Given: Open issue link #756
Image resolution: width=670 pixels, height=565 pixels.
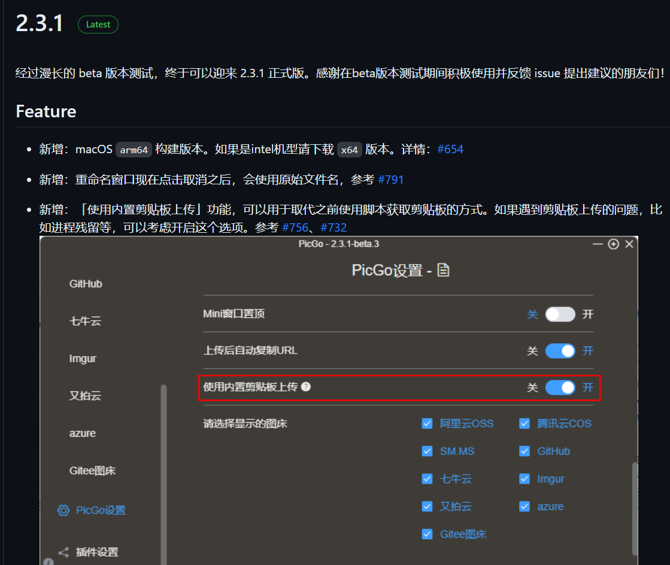Looking at the screenshot, I should tap(295, 227).
